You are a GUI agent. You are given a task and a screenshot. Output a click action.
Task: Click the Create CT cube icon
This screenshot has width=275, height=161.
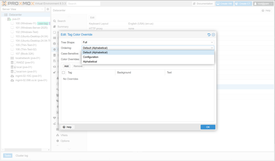[x=237, y=4]
